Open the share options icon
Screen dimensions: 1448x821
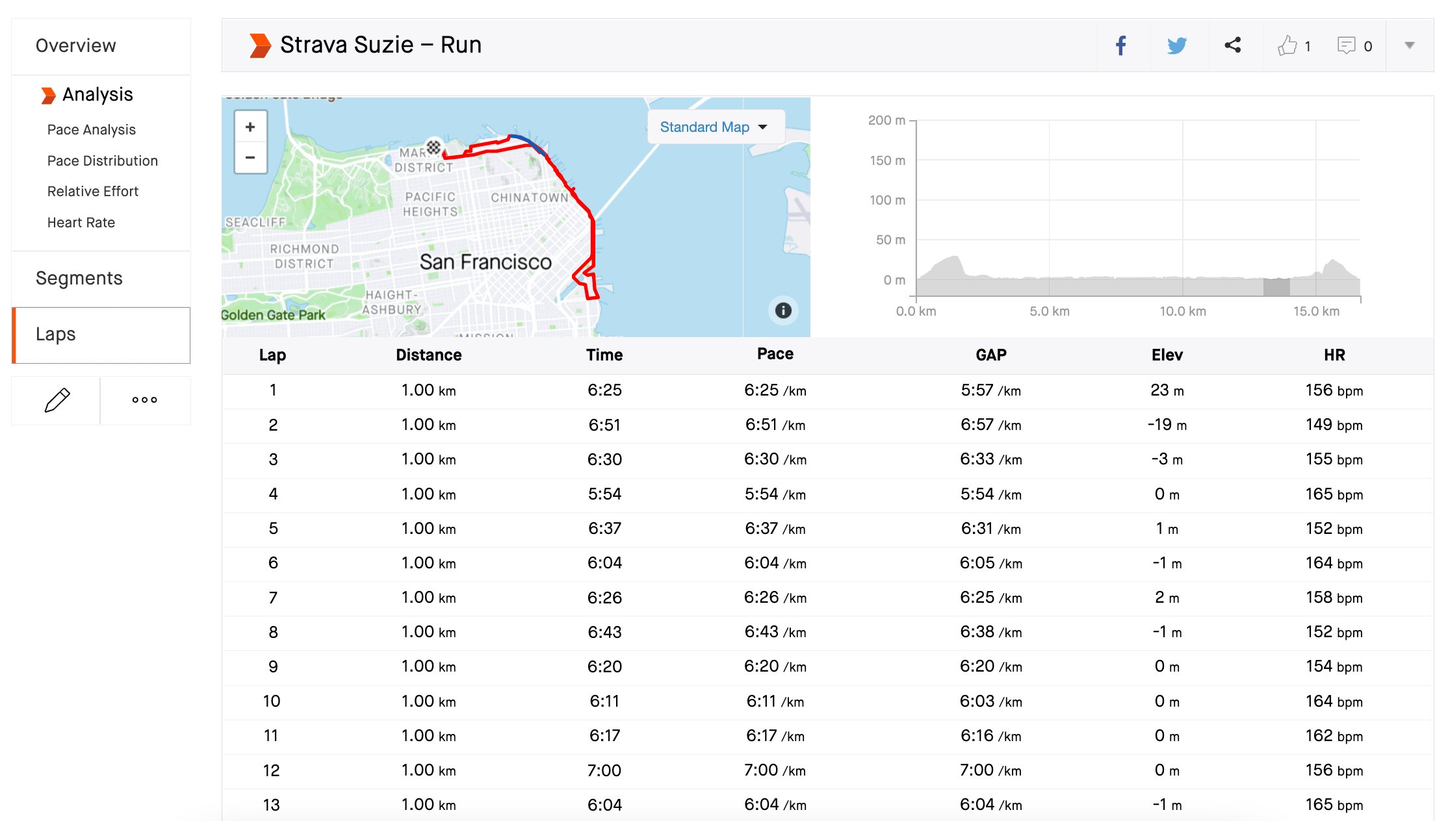coord(1233,45)
